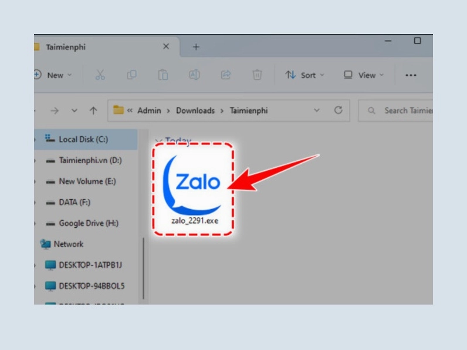Click Admin in the address path
The image size is (467, 350).
[149, 110]
